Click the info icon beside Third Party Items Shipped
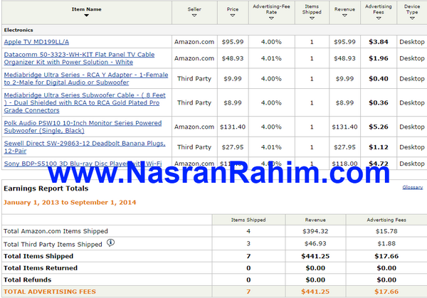 tap(110, 243)
